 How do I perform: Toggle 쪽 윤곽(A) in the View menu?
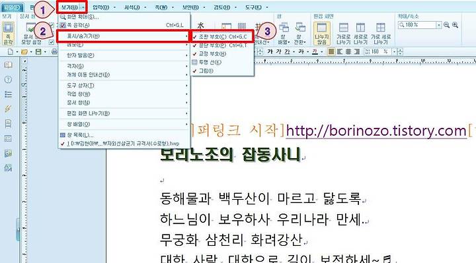pos(124,25)
